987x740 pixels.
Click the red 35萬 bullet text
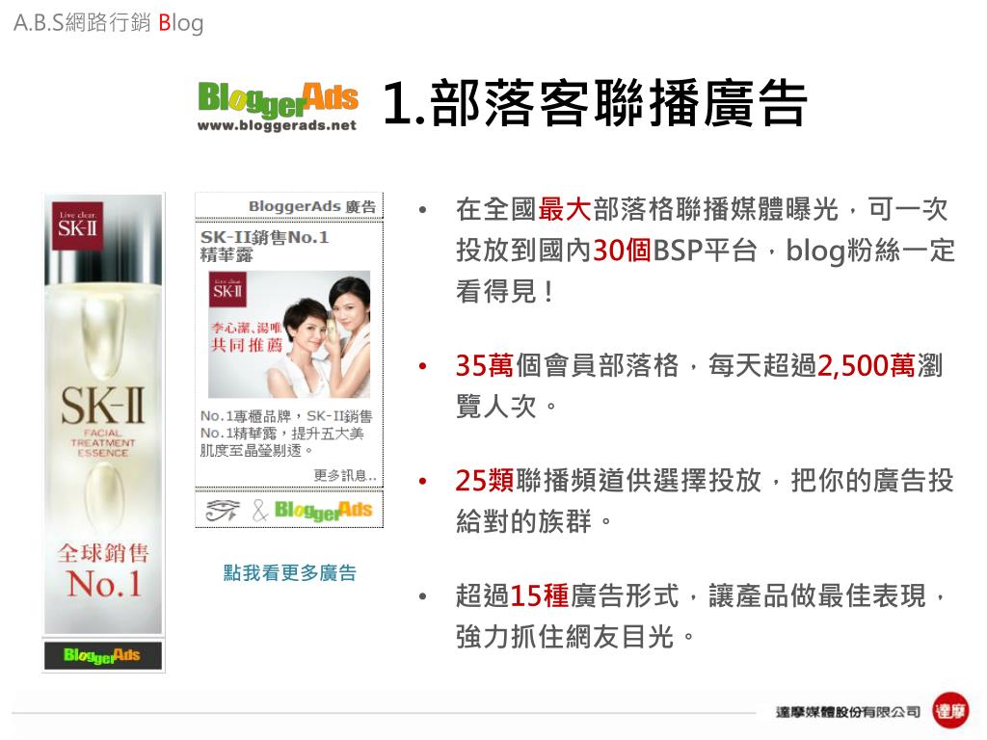pos(485,365)
